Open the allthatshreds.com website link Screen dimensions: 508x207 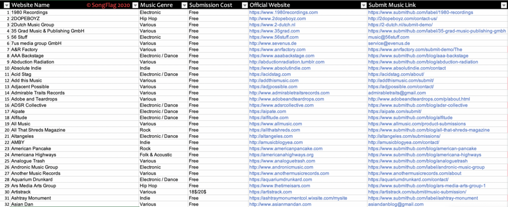point(274,130)
